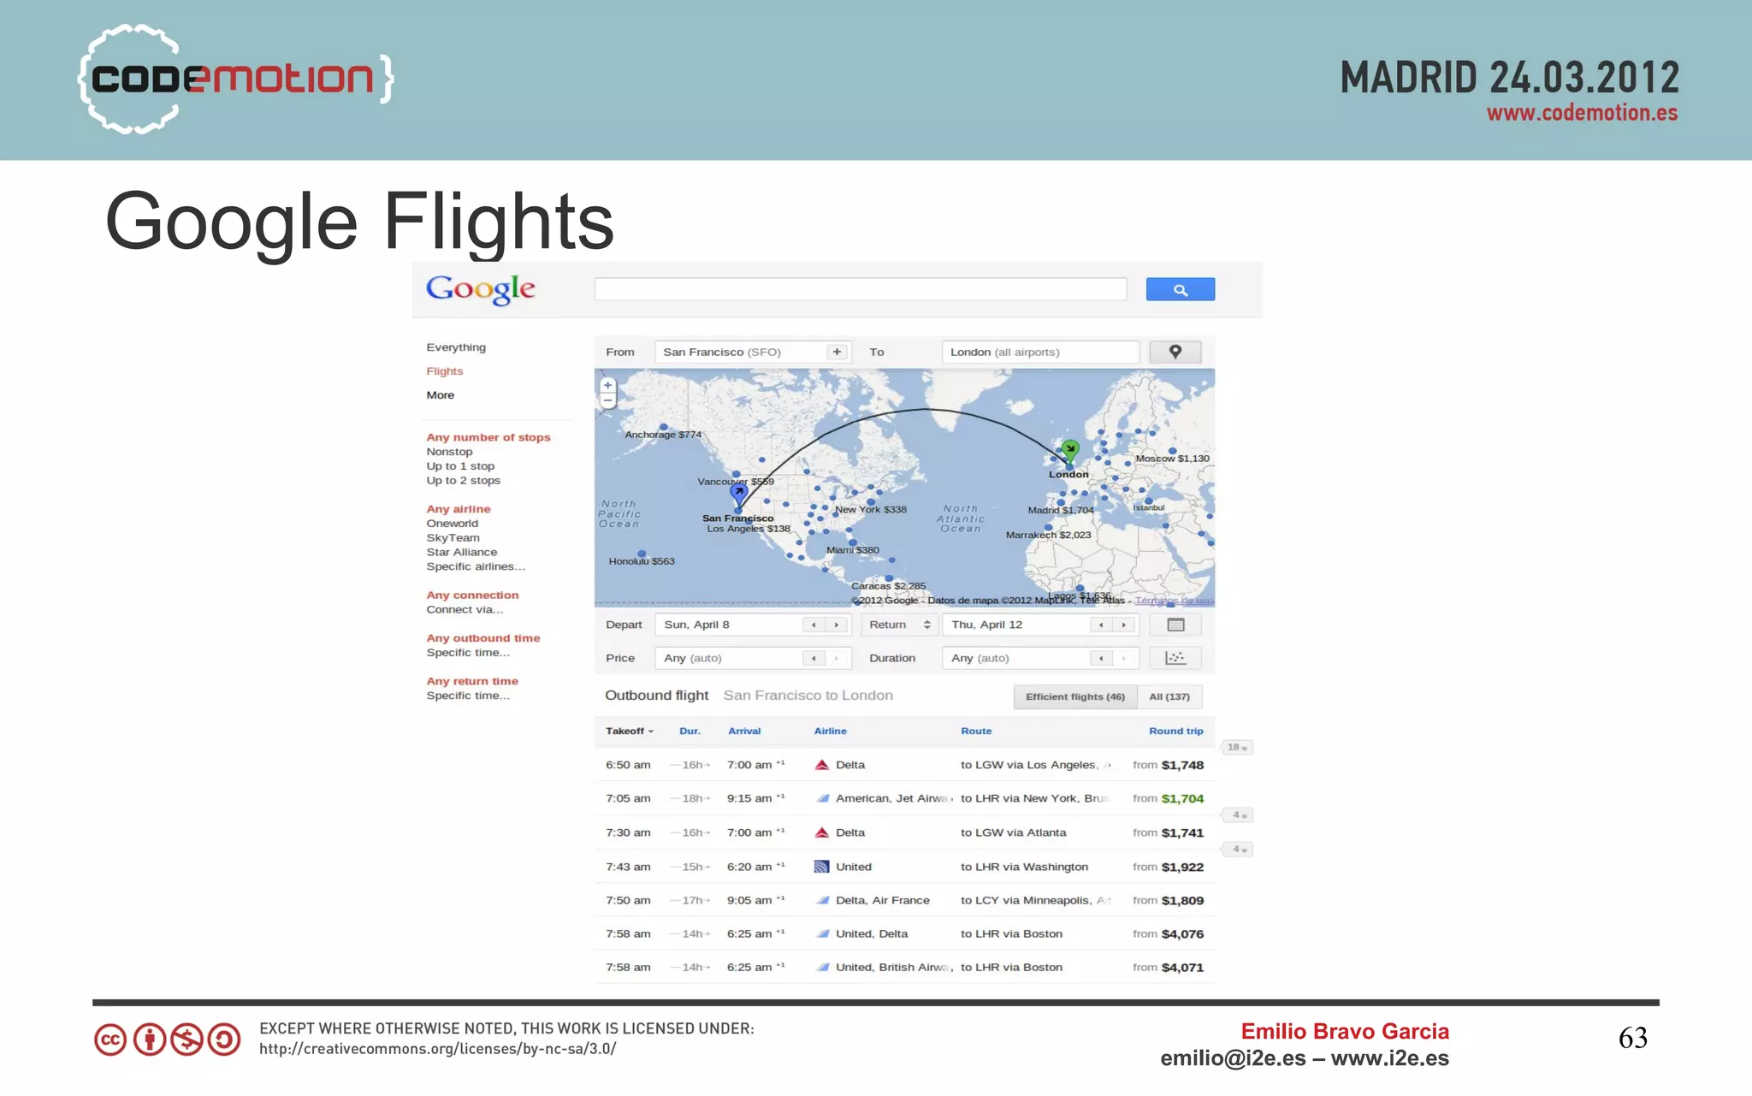Decrease the duration limit arrow
The image size is (1752, 1096).
coord(1101,658)
